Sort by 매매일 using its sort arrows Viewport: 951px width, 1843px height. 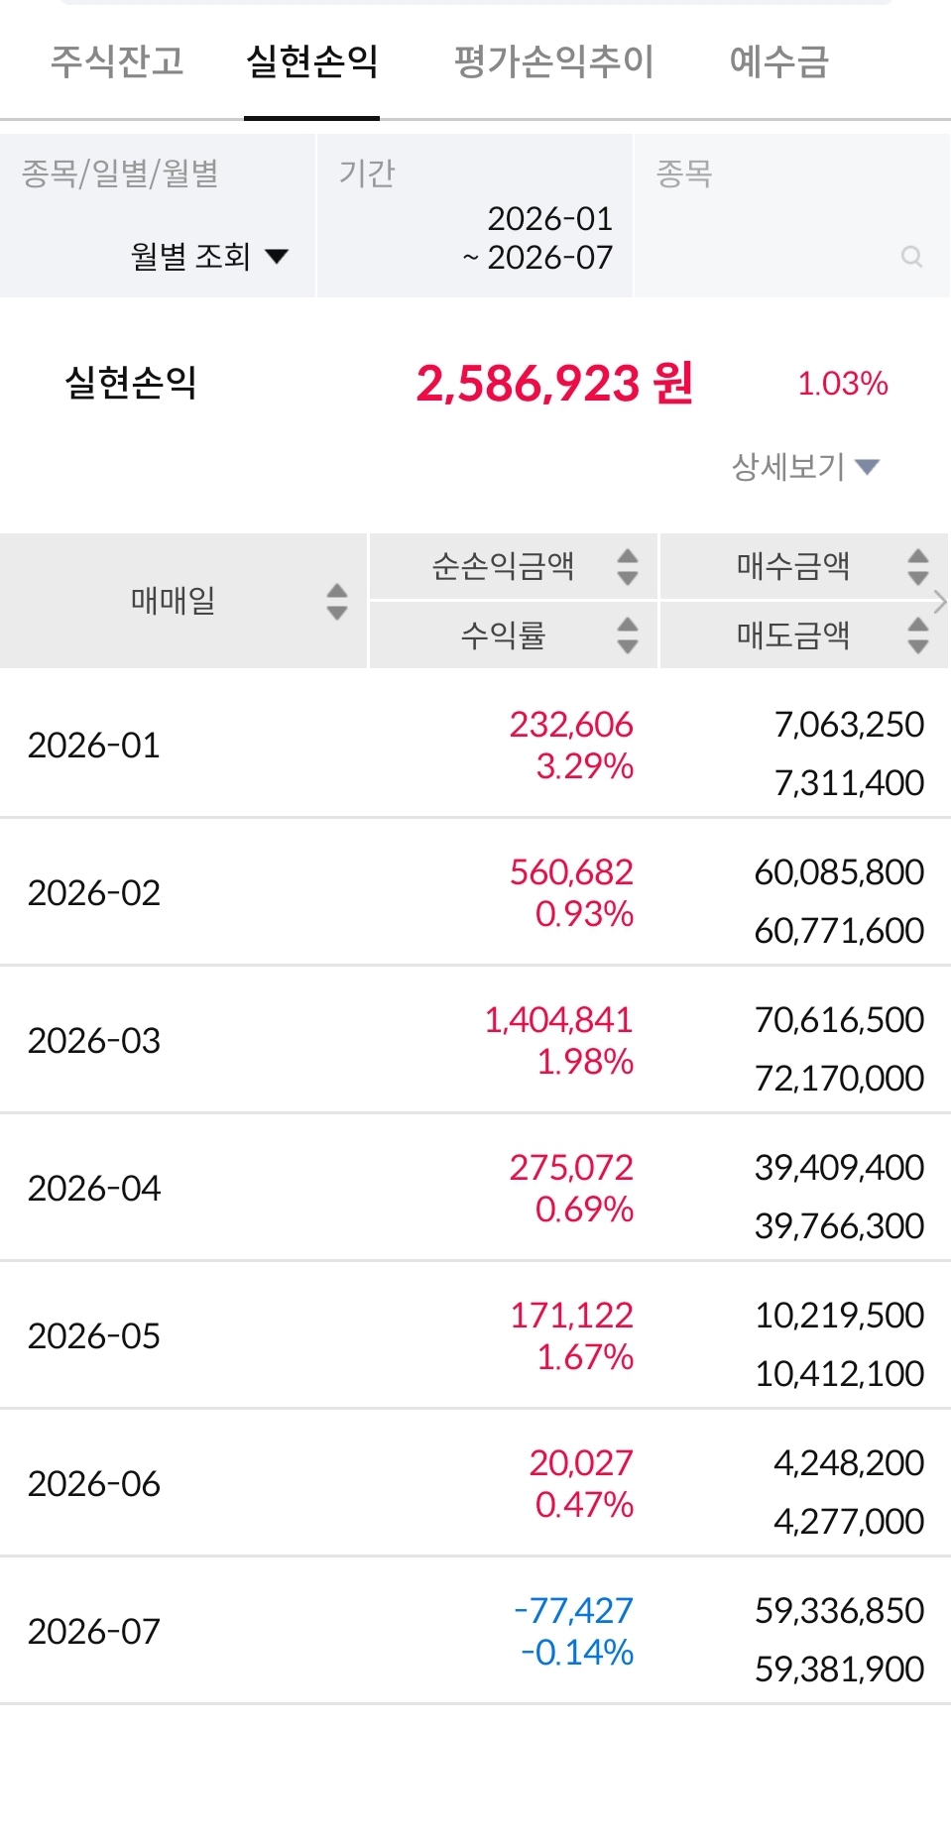337,601
